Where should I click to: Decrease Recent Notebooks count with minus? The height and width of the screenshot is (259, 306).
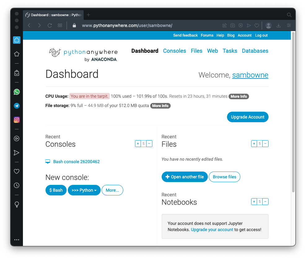point(265,202)
